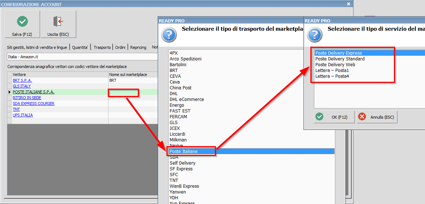Open the TNT vettore link
This screenshot has height=204, width=425.
pos(16,110)
